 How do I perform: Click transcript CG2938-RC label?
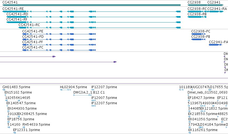pyautogui.click(x=197, y=9)
